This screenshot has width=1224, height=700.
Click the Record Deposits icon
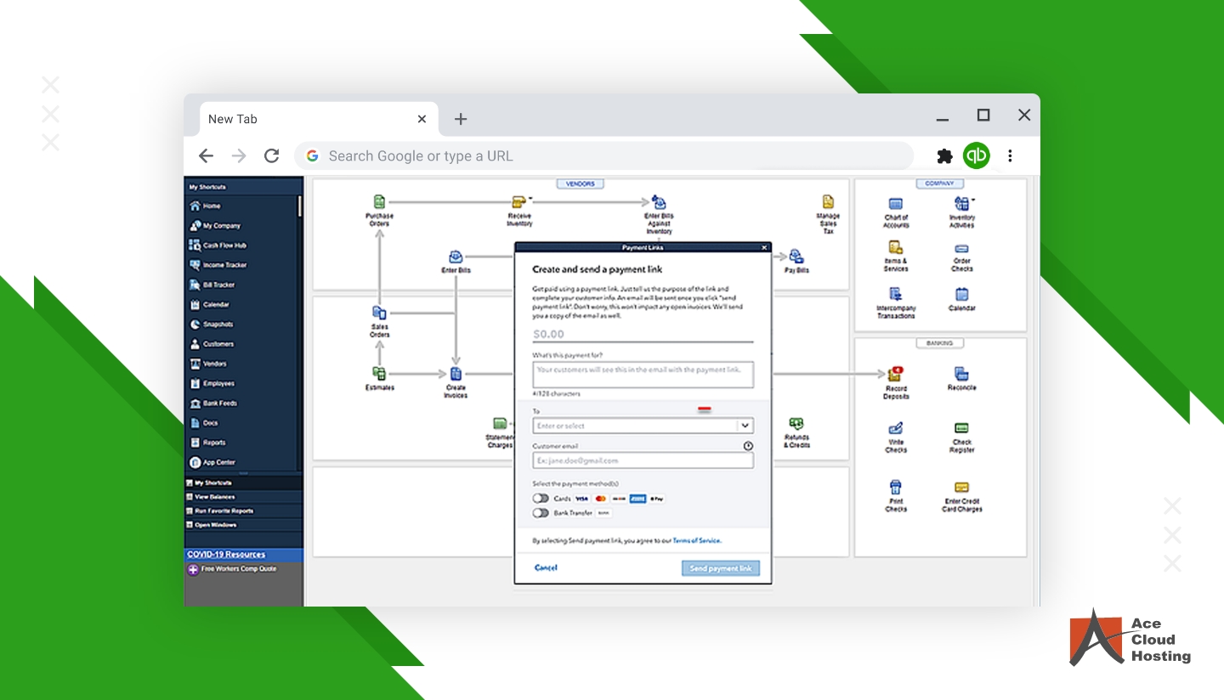(x=895, y=375)
